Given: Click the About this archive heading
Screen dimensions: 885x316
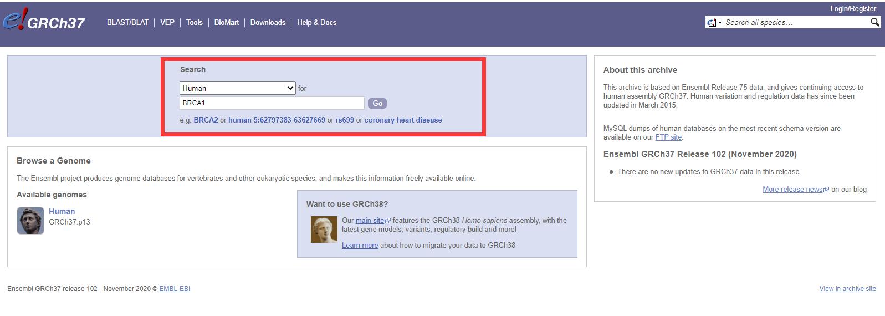Looking at the screenshot, I should pos(640,70).
